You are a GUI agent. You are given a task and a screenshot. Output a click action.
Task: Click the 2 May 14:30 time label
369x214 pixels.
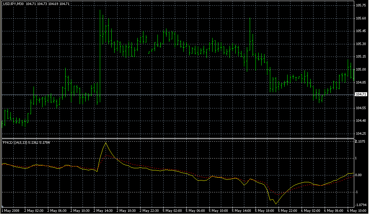pyautogui.click(x=103, y=210)
